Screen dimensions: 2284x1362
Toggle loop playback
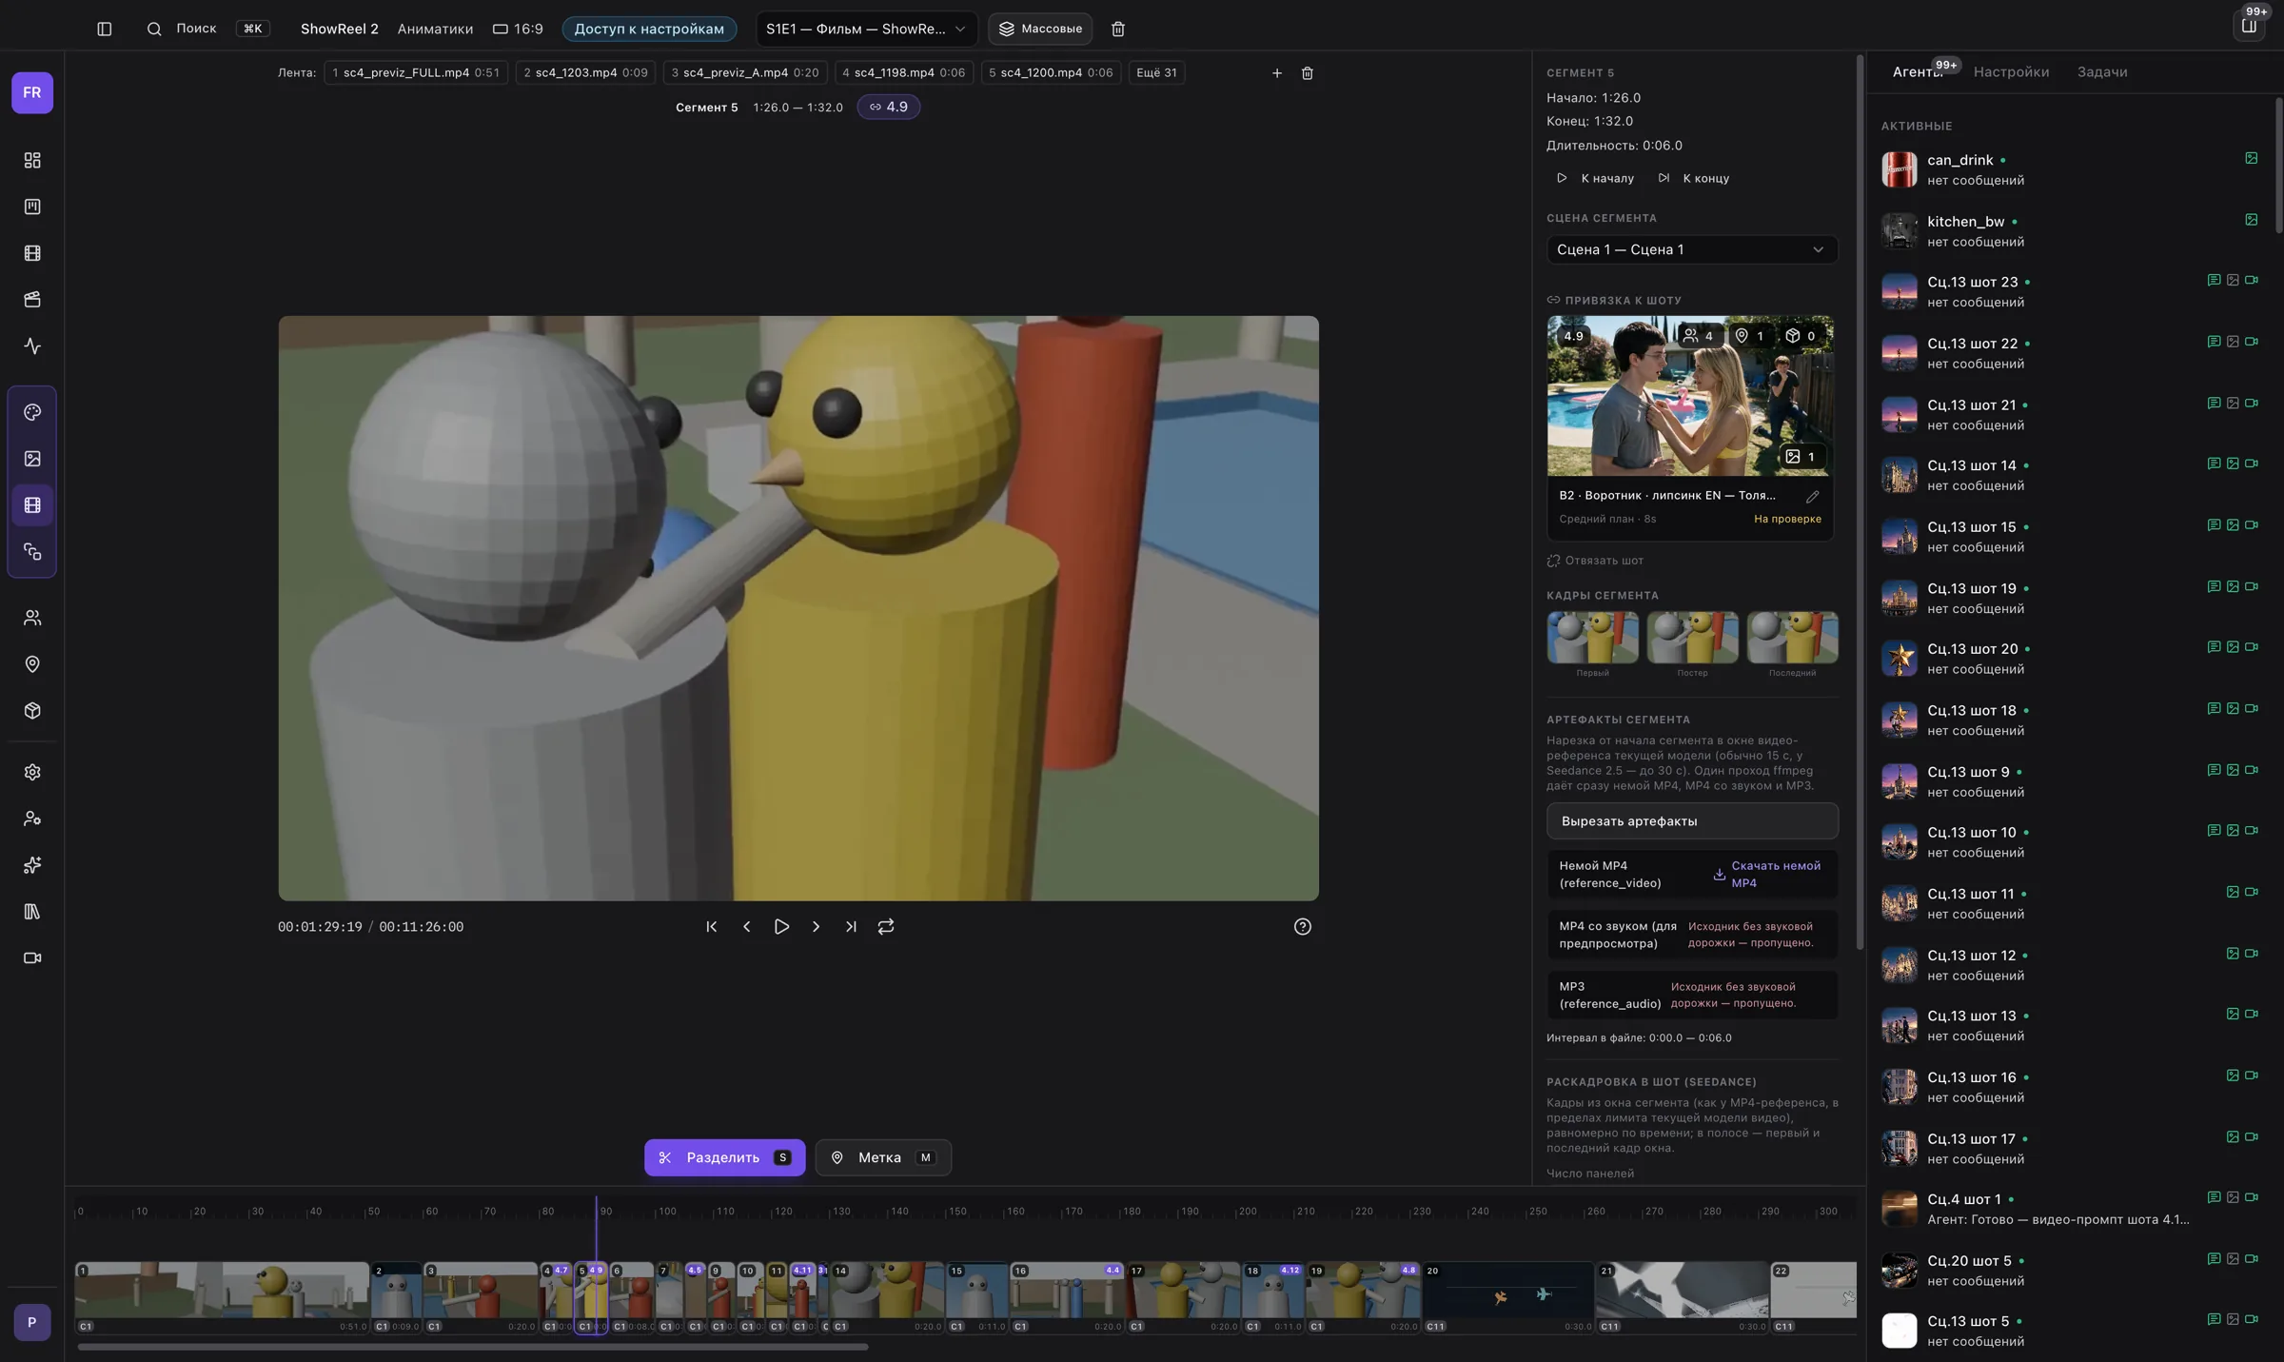click(x=886, y=927)
